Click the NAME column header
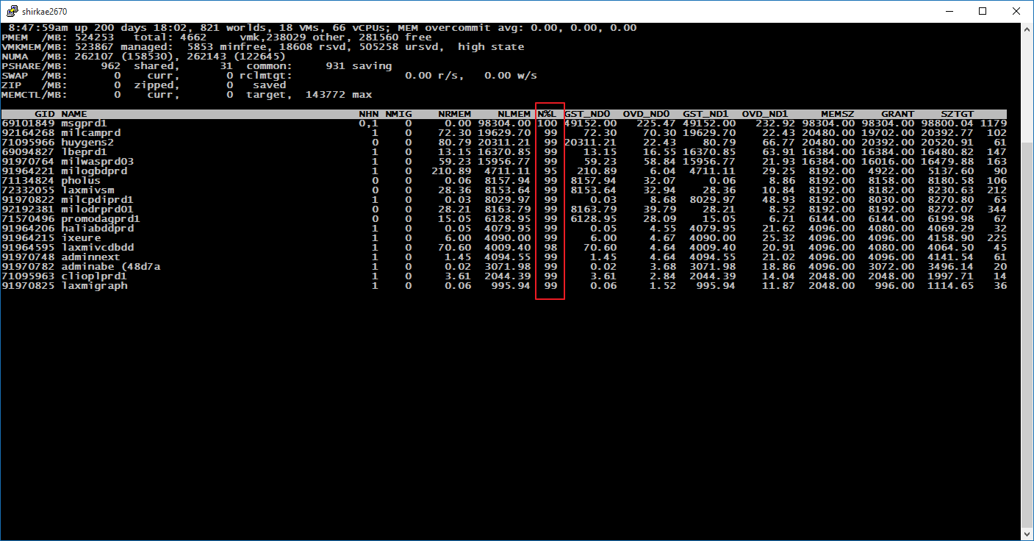Viewport: 1034px width, 541px height. (x=74, y=114)
